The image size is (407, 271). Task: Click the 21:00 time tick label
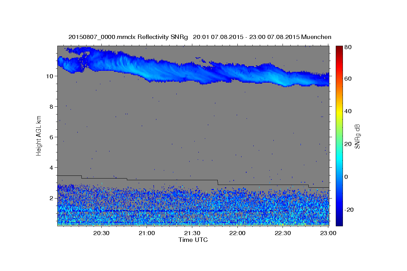click(x=147, y=233)
